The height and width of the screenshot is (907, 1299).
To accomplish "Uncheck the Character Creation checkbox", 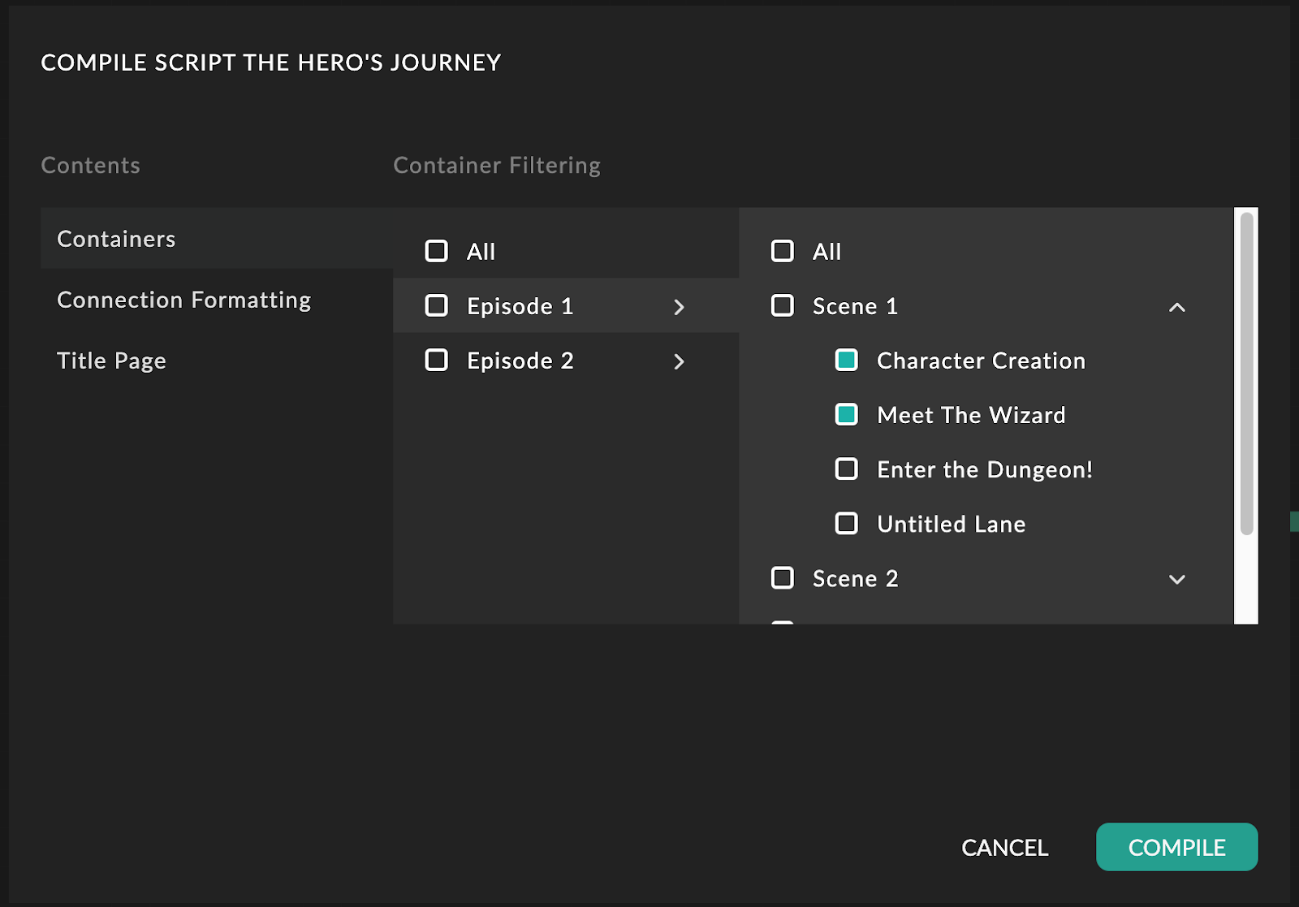I will click(x=847, y=360).
